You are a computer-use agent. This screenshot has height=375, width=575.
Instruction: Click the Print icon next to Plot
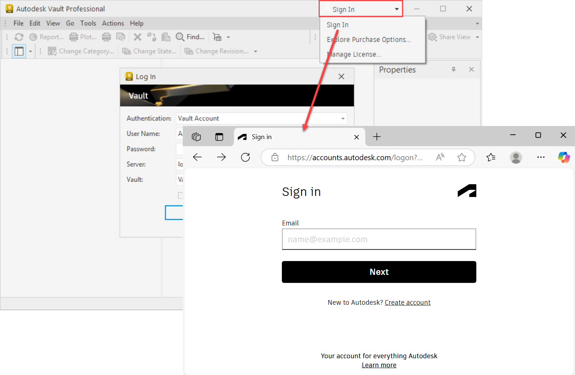106,37
